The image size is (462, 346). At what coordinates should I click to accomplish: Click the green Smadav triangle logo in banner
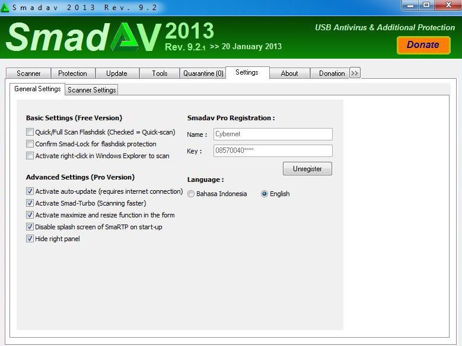125,37
